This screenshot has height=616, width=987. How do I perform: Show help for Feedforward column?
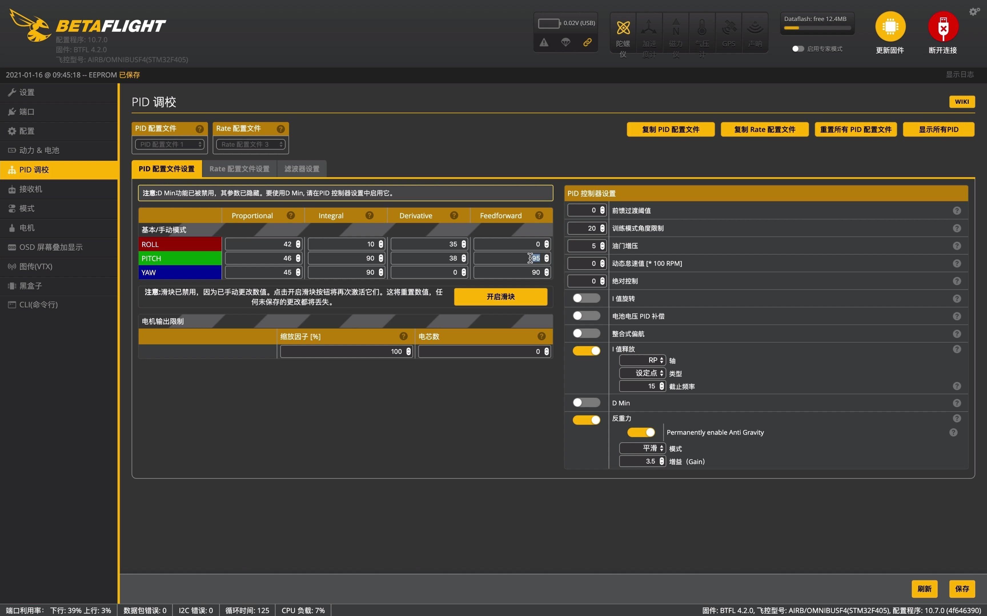coord(539,215)
